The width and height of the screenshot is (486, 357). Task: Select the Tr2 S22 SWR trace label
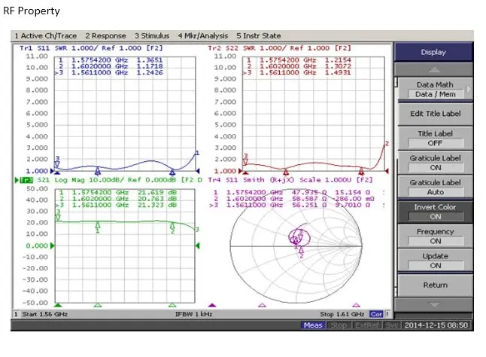coord(279,48)
